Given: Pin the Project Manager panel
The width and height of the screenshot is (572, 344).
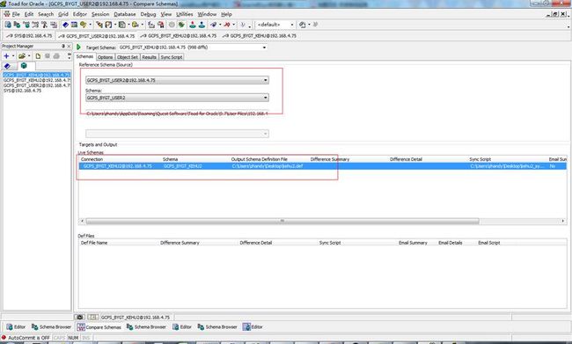Looking at the screenshot, I should (63, 46).
